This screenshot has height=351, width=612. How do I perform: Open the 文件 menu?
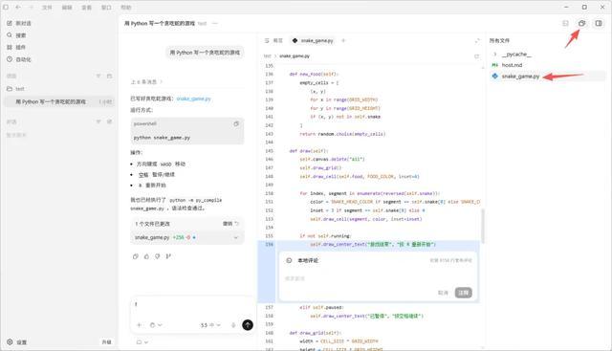click(x=47, y=8)
